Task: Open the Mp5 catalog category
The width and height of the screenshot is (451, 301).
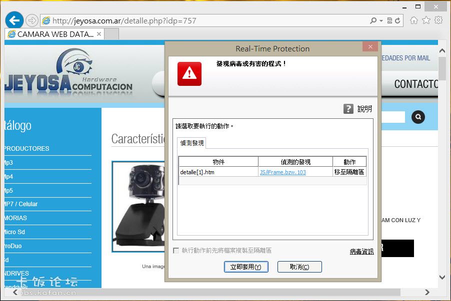Action: (8, 190)
